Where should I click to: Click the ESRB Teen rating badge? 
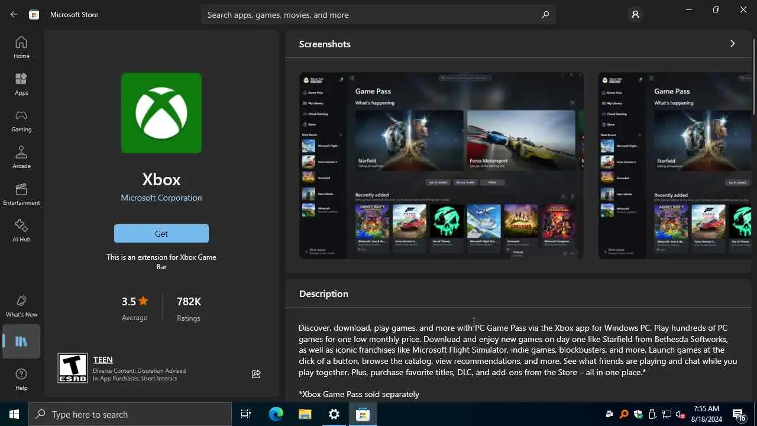(73, 368)
